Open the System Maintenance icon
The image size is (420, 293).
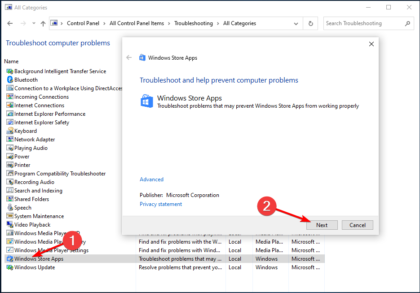(x=10, y=216)
